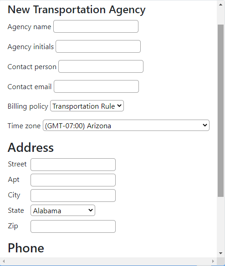This screenshot has height=266, width=225.
Task: Click the vertical scrollbar thumb
Action: coord(221,111)
